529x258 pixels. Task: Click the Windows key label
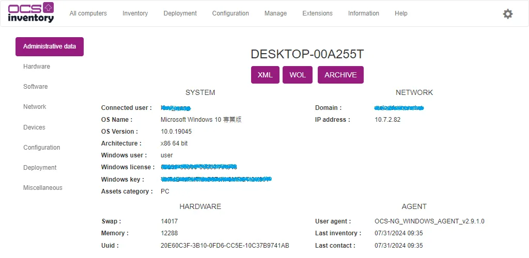click(123, 180)
